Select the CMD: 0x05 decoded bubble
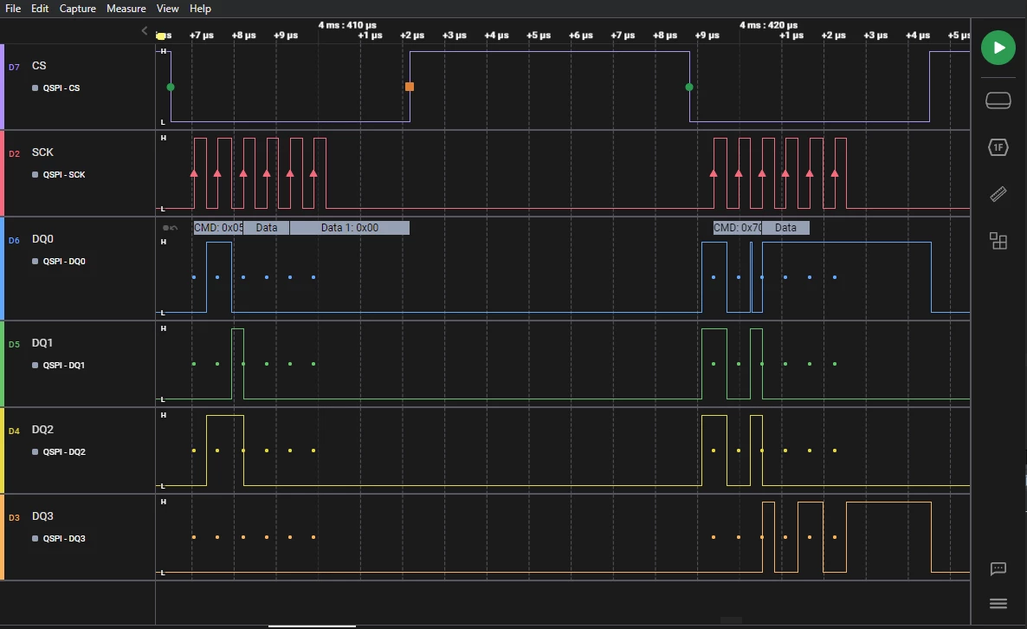1027x629 pixels. [218, 228]
